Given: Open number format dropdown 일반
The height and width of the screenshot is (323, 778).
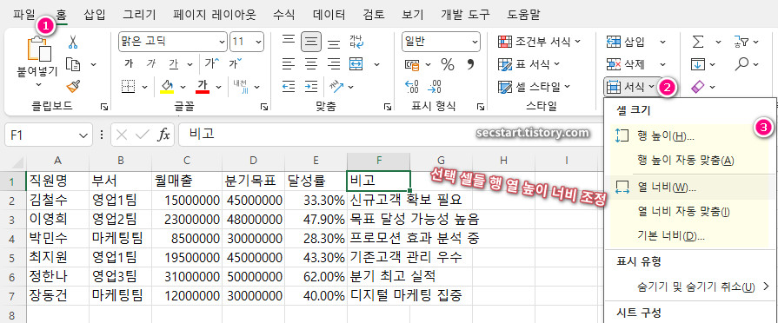Looking at the screenshot, I should 441,42.
